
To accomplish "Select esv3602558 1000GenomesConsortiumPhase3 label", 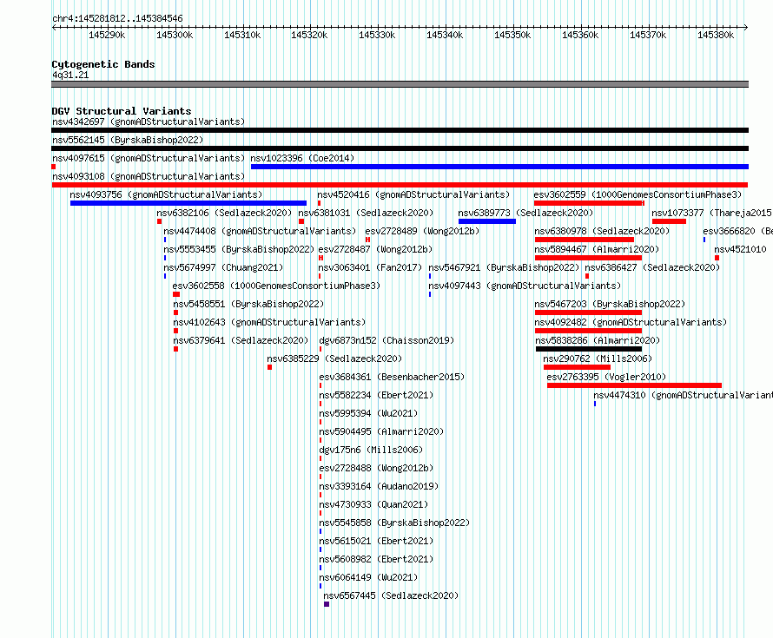I will tap(276, 286).
